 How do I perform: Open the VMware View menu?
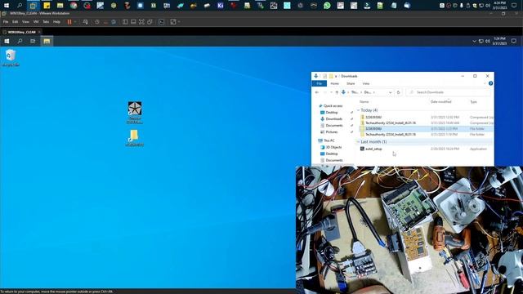point(25,22)
